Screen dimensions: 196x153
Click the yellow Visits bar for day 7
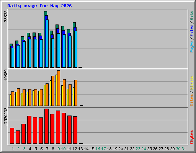pyautogui.click(x=45, y=95)
